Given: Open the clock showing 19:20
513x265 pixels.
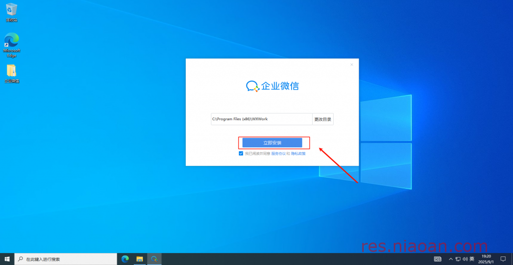Looking at the screenshot, I should click(x=486, y=259).
